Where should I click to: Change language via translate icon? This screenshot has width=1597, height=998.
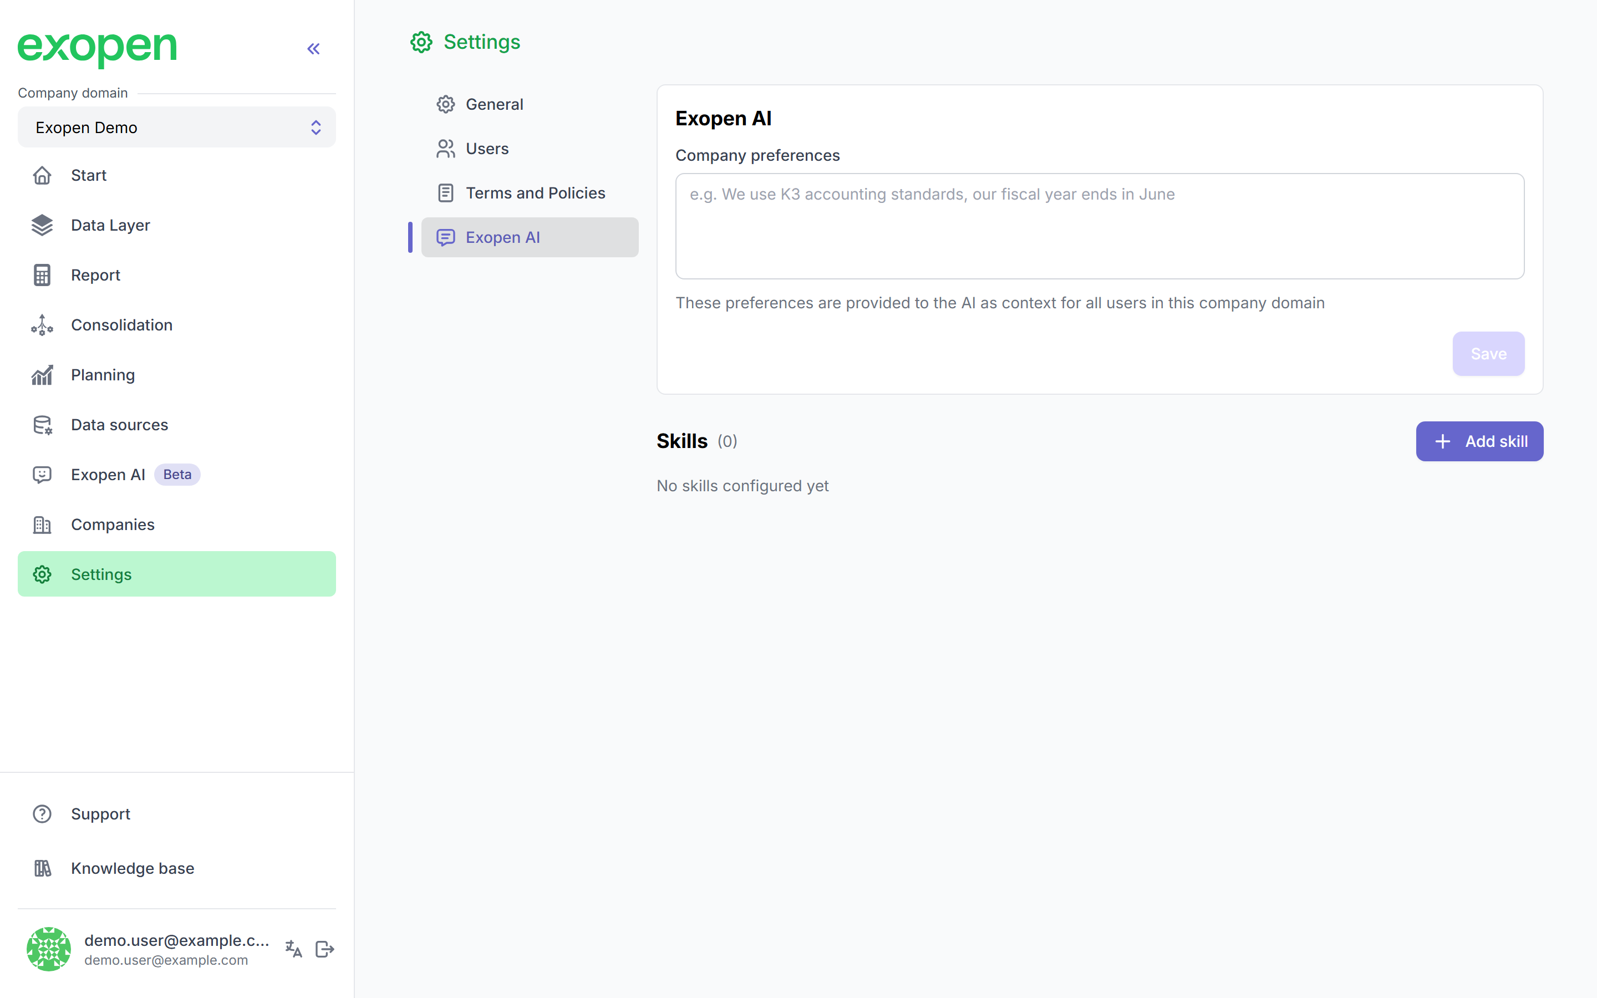click(x=294, y=949)
